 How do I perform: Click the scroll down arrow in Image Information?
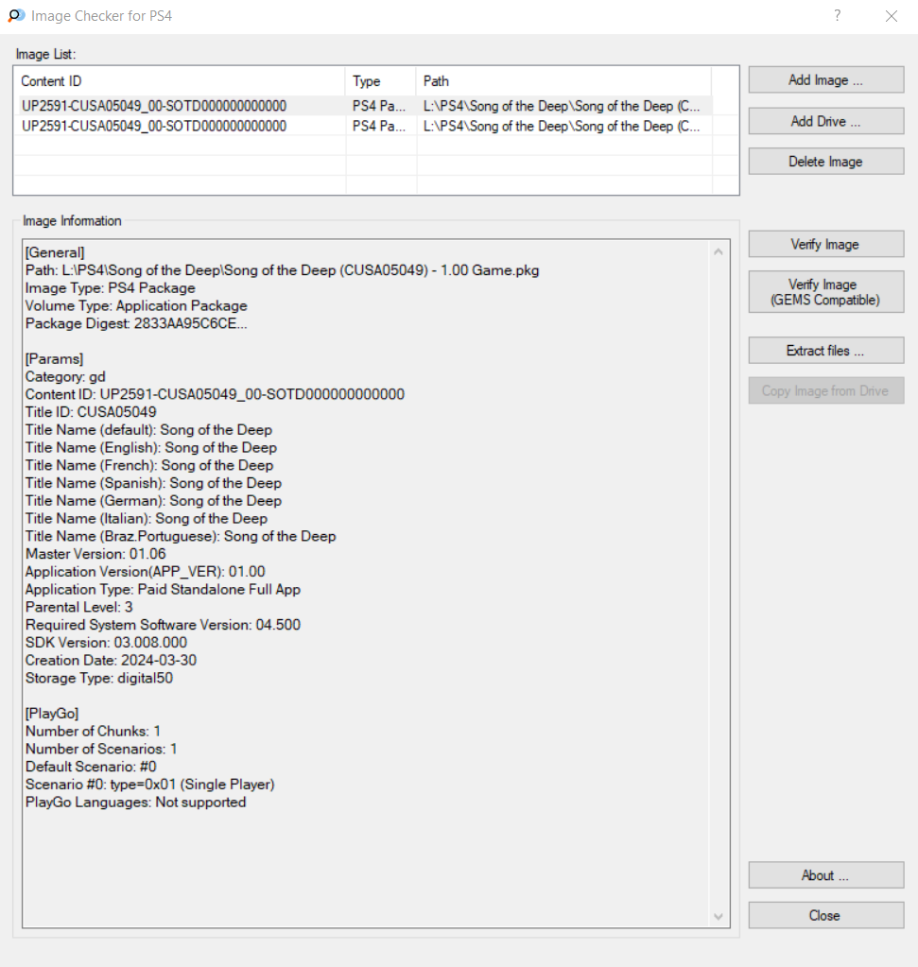719,917
